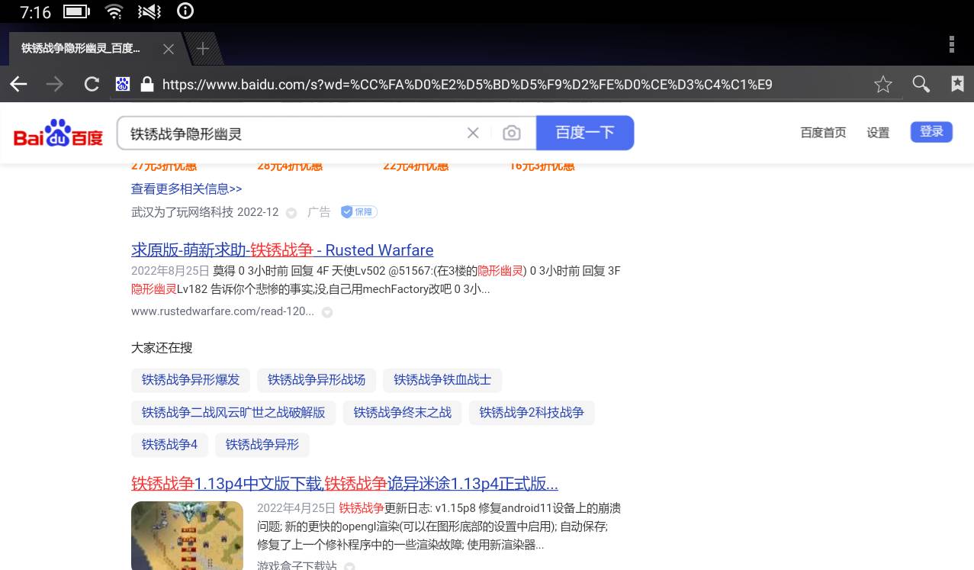This screenshot has height=570, width=974.
Task: Click the browser back arrow
Action: pos(18,84)
